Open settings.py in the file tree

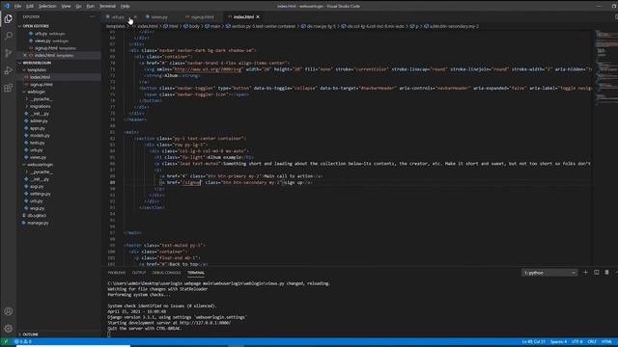tap(40, 194)
